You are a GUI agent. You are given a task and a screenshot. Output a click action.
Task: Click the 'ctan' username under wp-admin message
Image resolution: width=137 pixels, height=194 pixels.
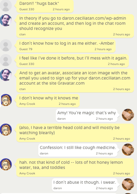point(22,34)
